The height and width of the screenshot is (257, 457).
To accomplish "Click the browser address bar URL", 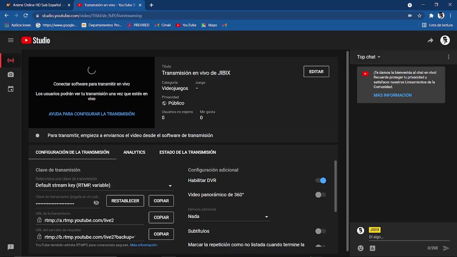I will [92, 16].
